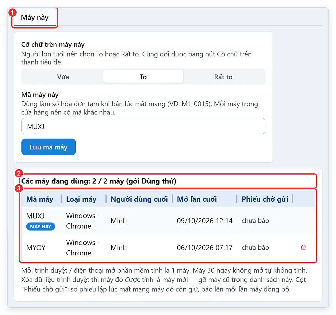The image size is (336, 315).
Task: Click the Loại máy column header
Action: 81,199
